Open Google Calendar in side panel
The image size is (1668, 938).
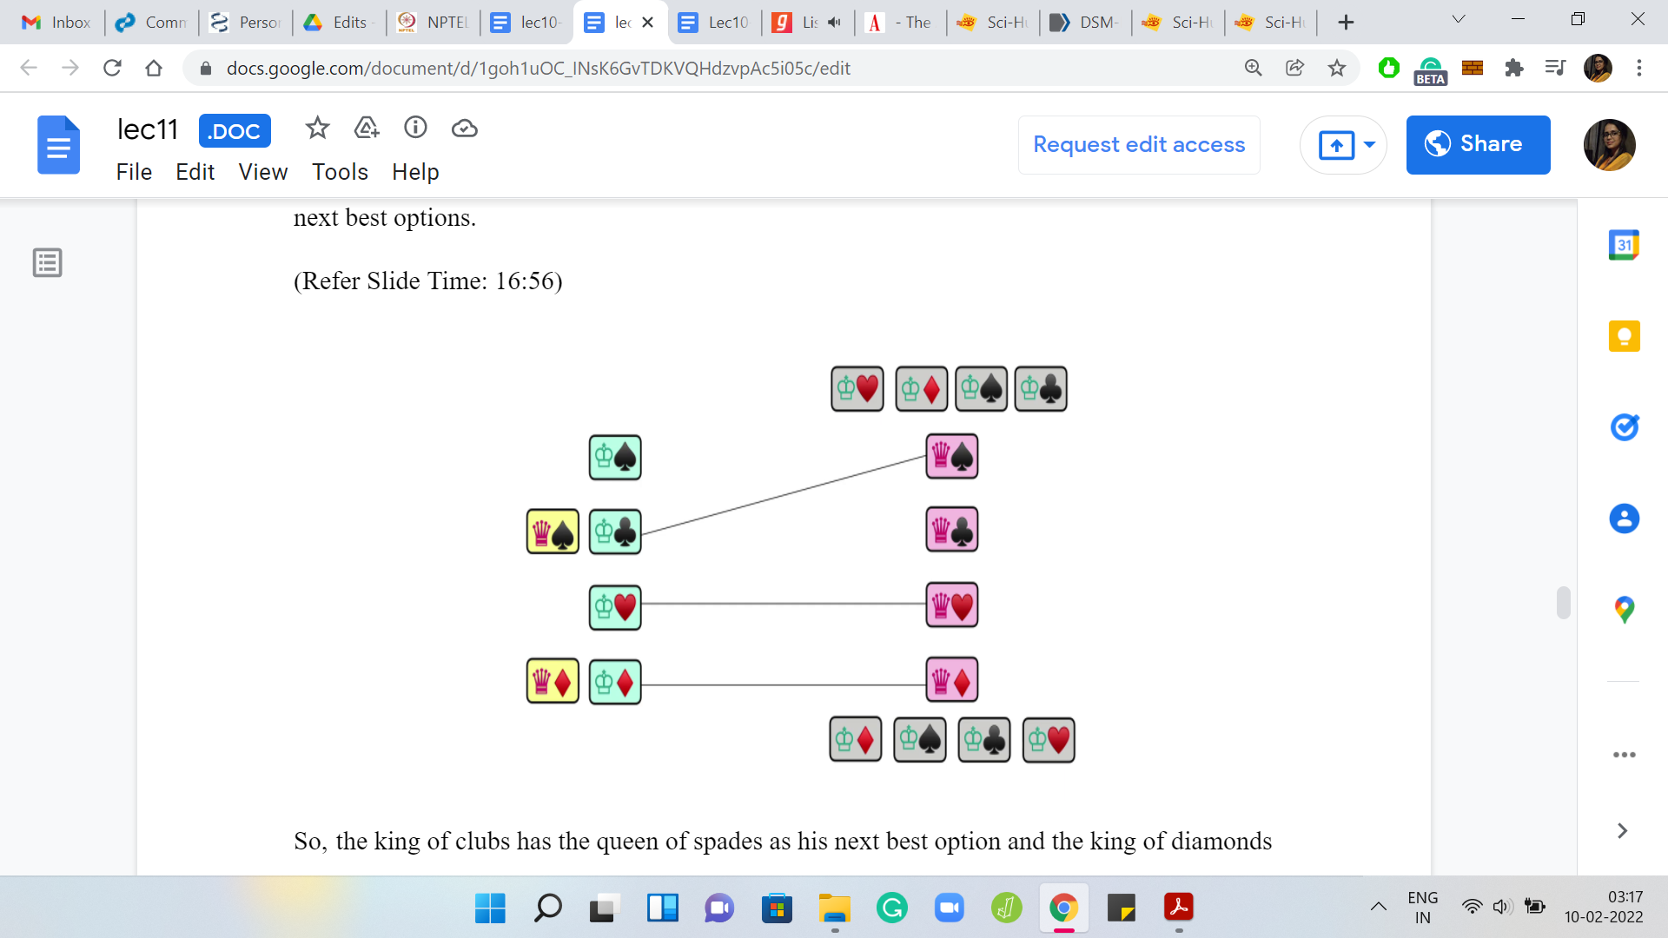point(1624,245)
